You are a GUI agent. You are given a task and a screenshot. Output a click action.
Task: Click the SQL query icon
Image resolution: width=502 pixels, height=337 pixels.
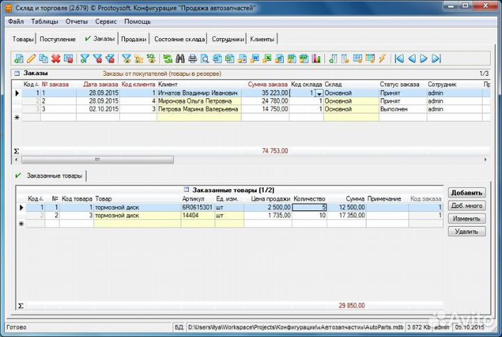pos(151,58)
